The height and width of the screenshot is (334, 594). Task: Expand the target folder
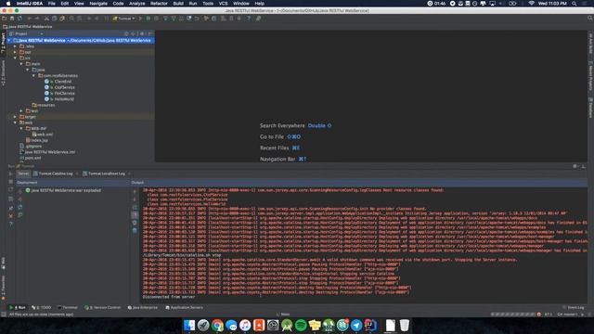click(15, 117)
